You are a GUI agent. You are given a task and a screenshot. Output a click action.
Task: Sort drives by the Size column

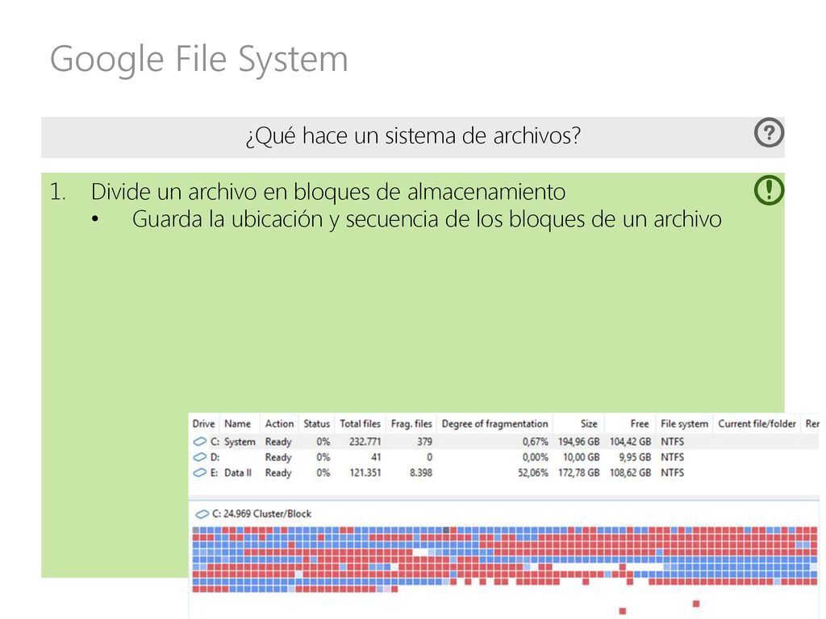click(x=588, y=424)
